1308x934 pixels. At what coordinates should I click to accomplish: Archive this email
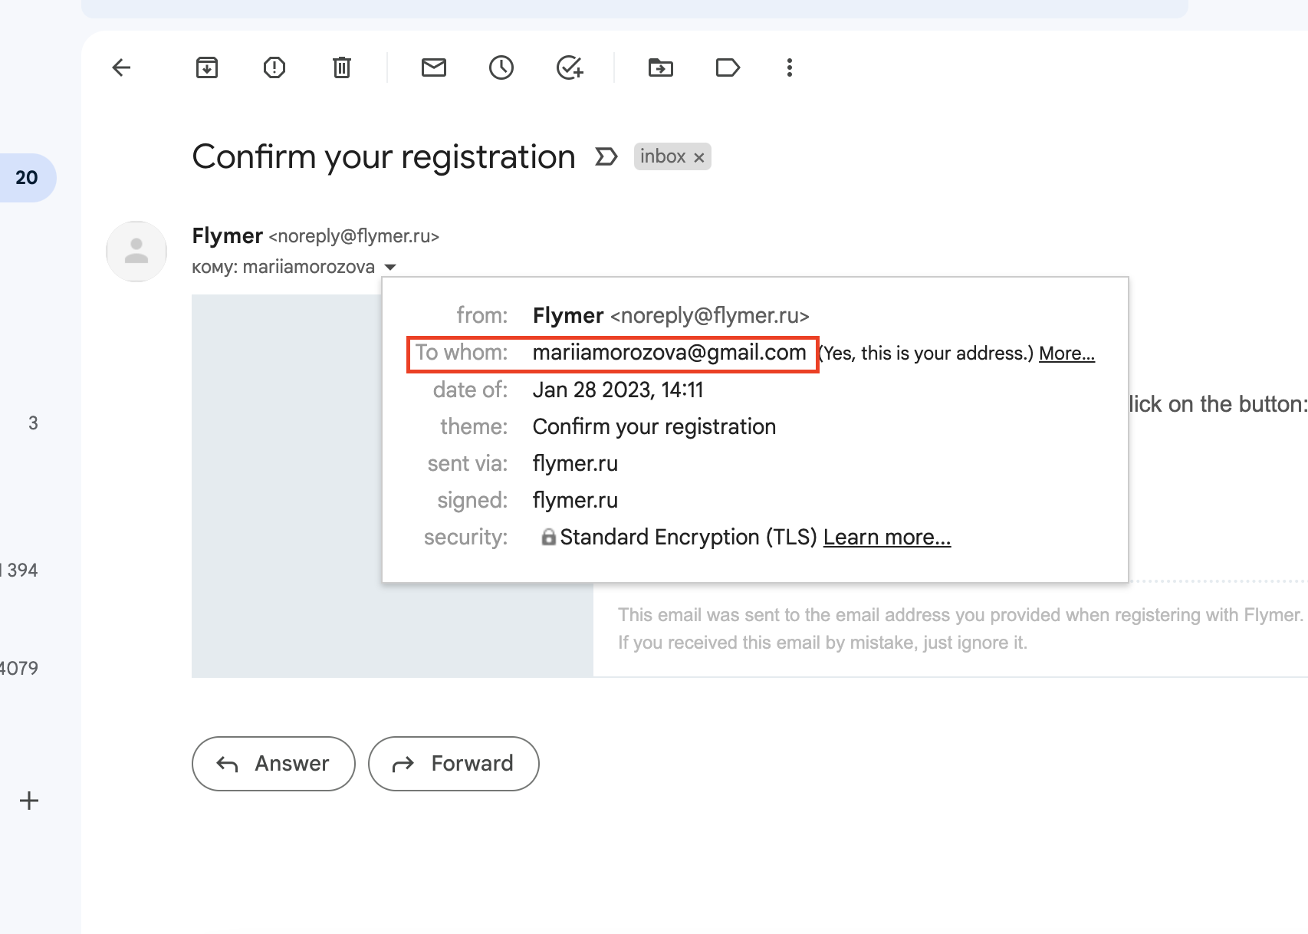pyautogui.click(x=207, y=67)
